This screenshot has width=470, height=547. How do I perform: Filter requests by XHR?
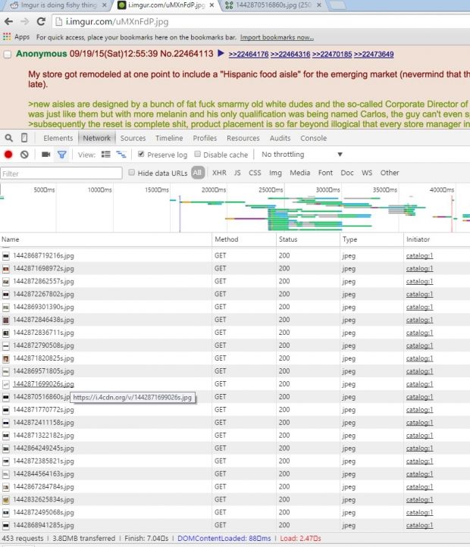[x=219, y=173]
